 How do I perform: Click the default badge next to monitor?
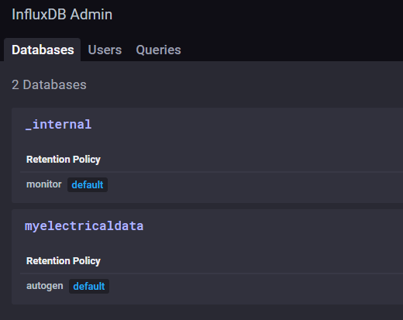(x=88, y=184)
